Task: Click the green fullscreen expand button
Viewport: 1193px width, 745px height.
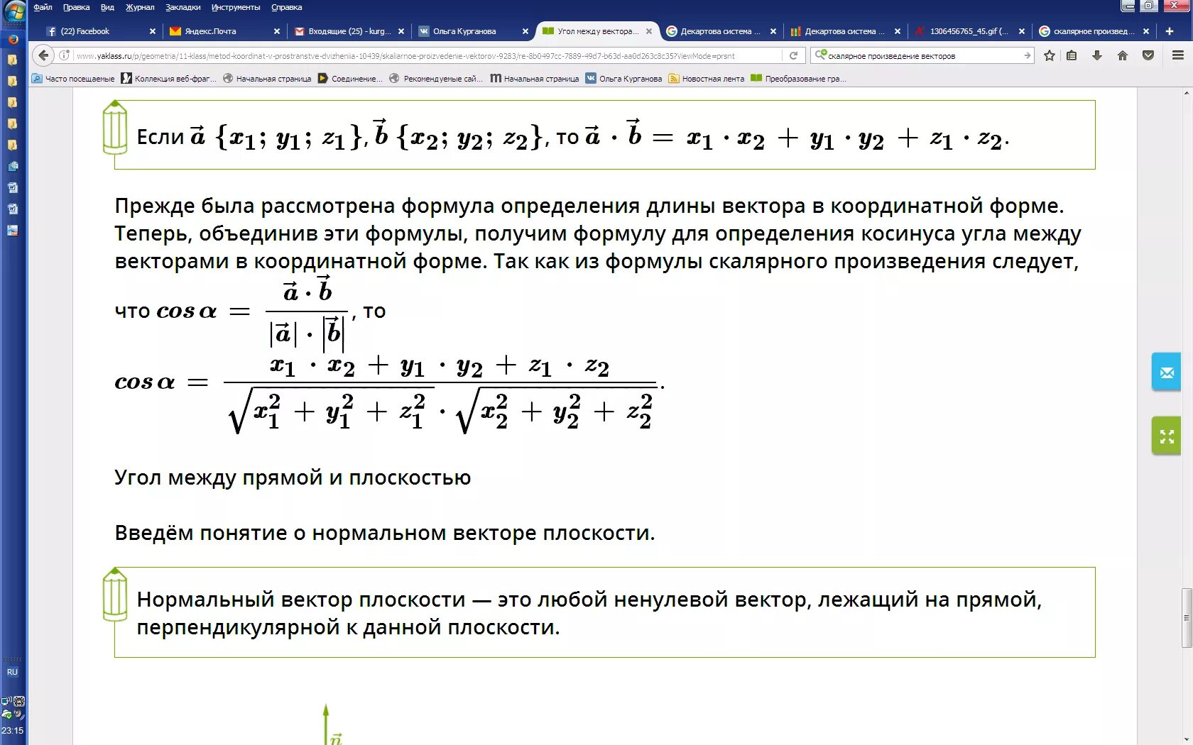Action: click(x=1167, y=436)
